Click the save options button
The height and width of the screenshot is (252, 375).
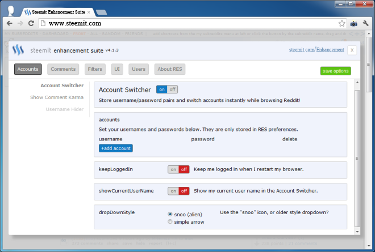pos(336,71)
